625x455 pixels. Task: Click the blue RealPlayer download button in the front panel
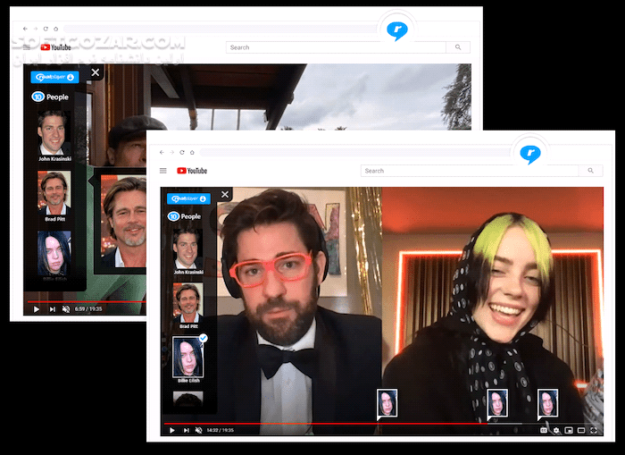point(187,198)
